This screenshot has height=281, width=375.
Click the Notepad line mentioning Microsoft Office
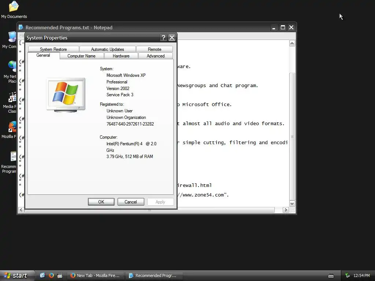click(204, 104)
